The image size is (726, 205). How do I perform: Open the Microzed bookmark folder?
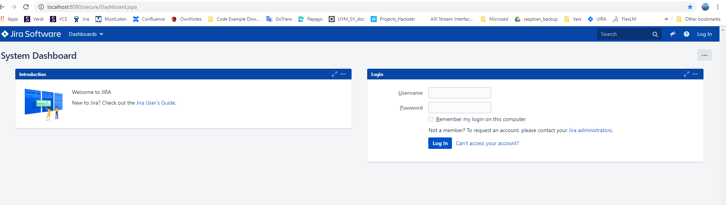click(x=494, y=19)
